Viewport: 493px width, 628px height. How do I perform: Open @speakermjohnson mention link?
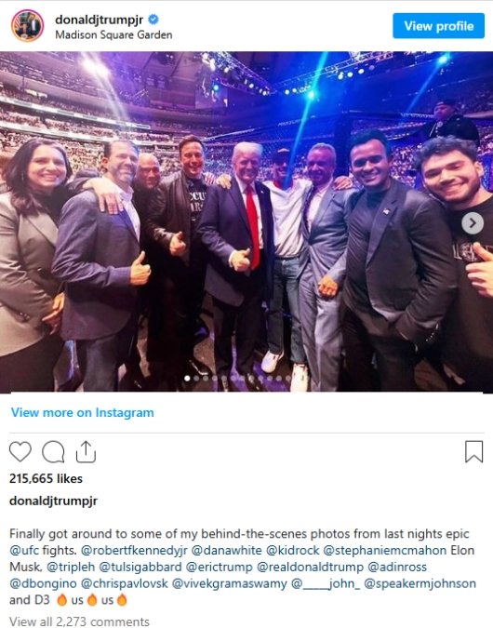click(x=420, y=583)
